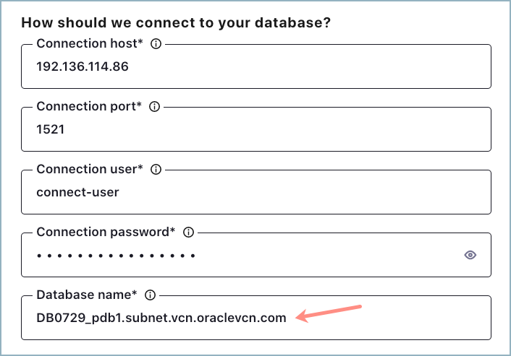Click the info icon beside Connection port

tap(153, 107)
